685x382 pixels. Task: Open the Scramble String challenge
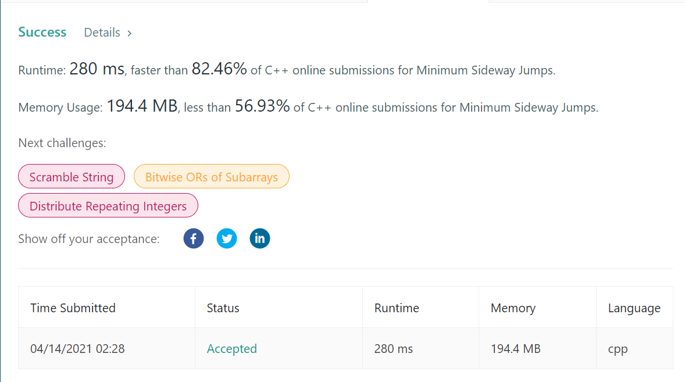point(71,176)
